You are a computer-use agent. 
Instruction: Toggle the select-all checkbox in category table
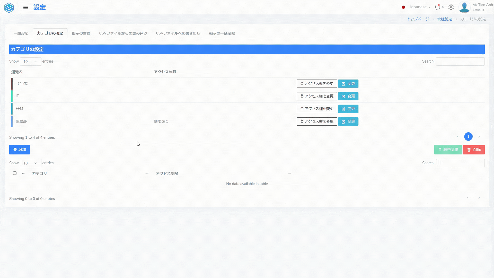point(15,173)
